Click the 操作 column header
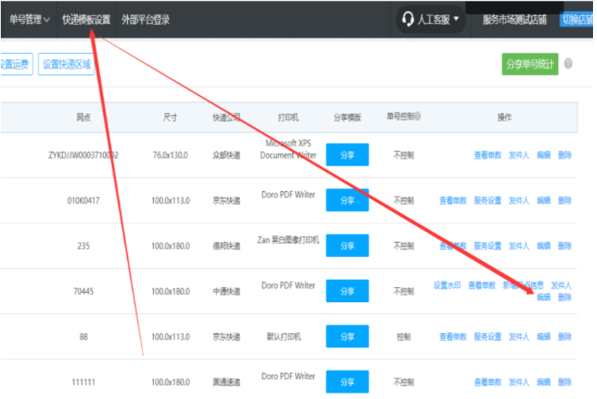Screen dimensions: 597x399 pyautogui.click(x=504, y=117)
